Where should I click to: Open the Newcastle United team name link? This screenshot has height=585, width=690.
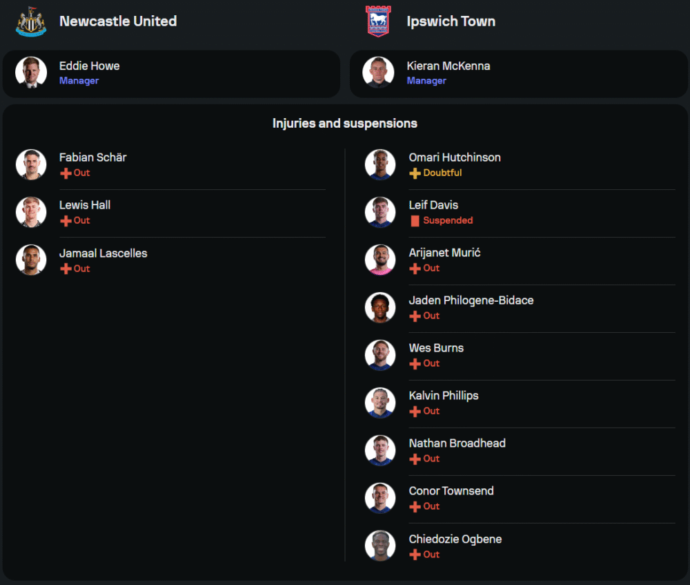(118, 21)
